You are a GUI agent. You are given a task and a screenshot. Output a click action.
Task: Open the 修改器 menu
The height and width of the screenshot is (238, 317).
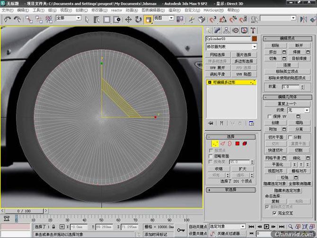[x=97, y=9]
